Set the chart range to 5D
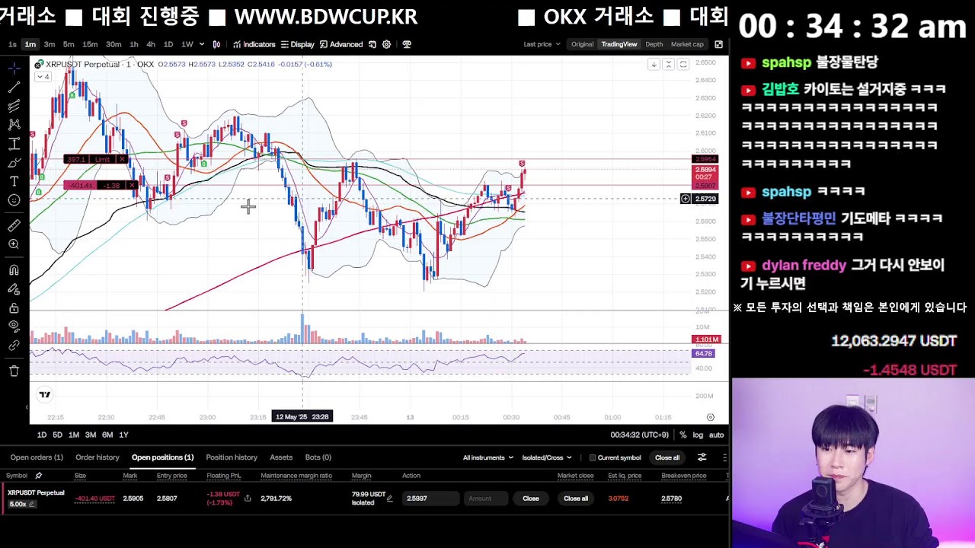The image size is (975, 548). (57, 435)
